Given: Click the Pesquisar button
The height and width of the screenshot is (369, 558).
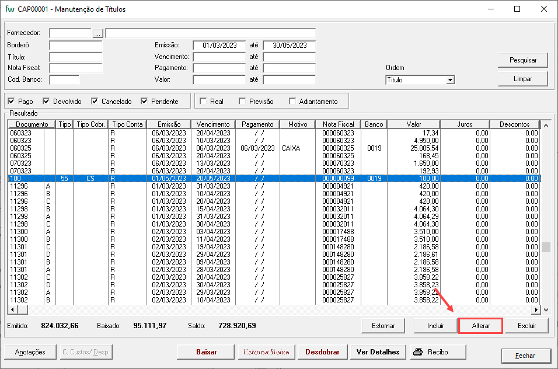Looking at the screenshot, I should click(x=523, y=60).
